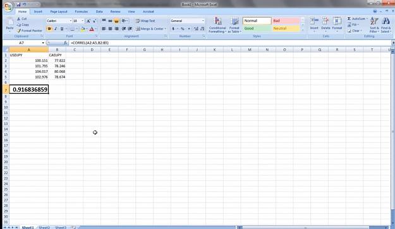Switch to the Page Layout tab
The image size is (395, 229).
[x=59, y=11]
